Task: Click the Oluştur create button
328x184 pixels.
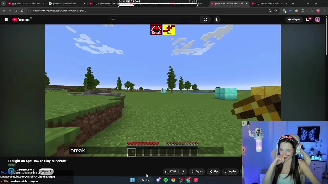Action: 294,20
